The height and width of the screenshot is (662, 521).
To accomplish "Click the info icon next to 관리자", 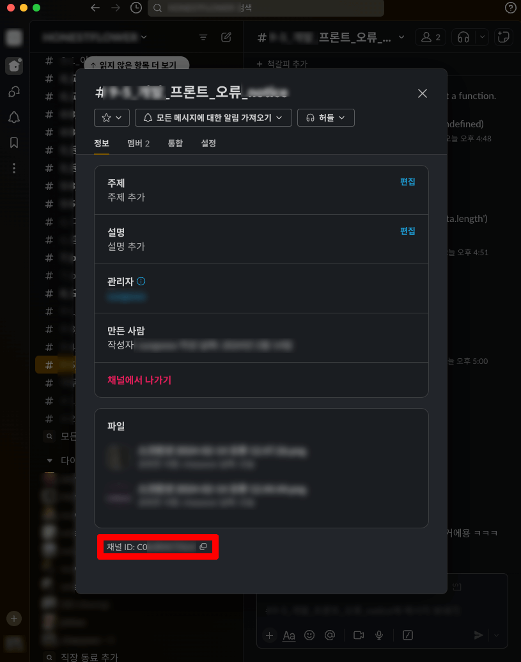I will (x=141, y=281).
